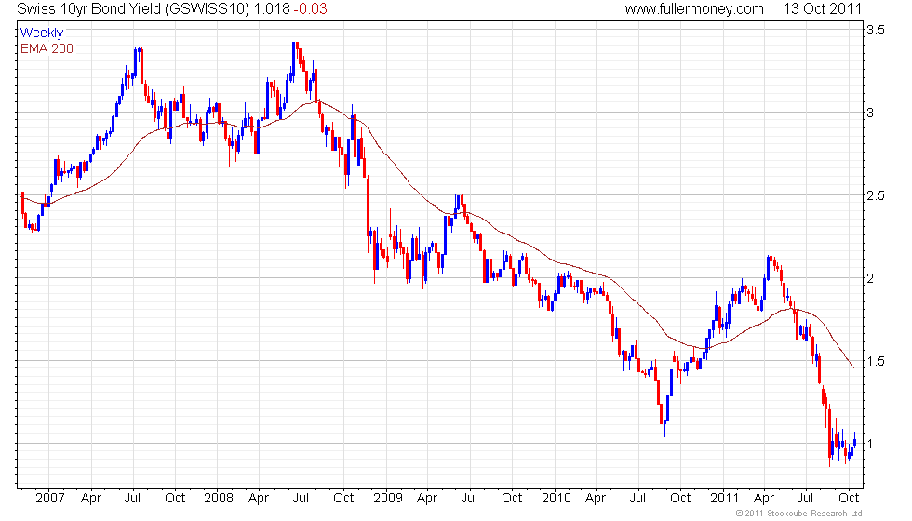Click the 'Jul' label after 2008
The height and width of the screenshot is (521, 912).
pos(301,498)
